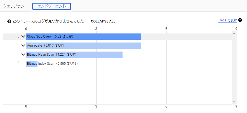
Task: Switch to the クエリプラン tab
Action: pos(14,6)
